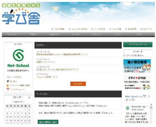Click the アンケート panel heading
The width and height of the screenshot is (156, 127).
click(x=138, y=51)
